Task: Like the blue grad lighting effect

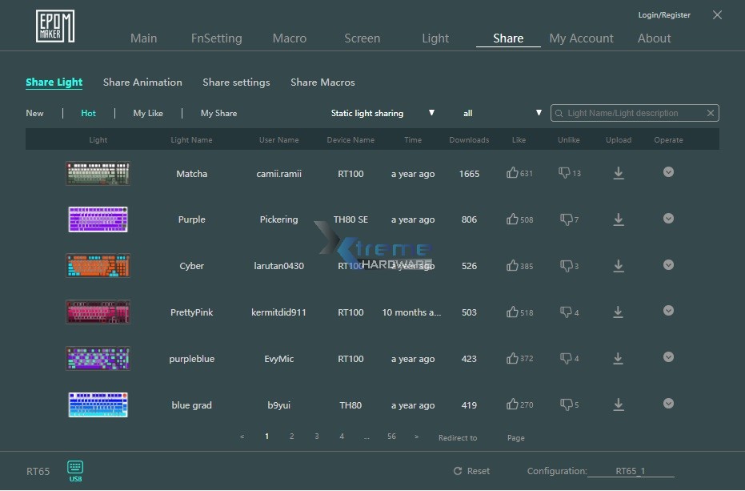Action: click(512, 404)
